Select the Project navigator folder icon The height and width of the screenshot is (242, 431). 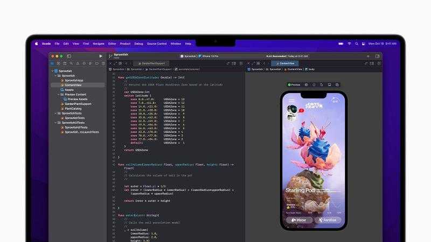(x=52, y=63)
